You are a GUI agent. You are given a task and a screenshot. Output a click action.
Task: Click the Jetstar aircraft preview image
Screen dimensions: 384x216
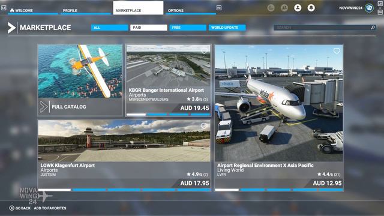pyautogui.click(x=279, y=103)
